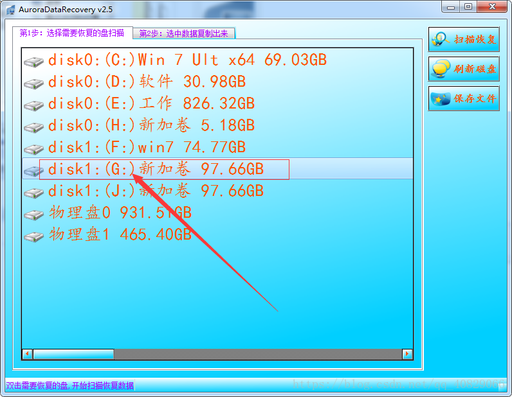Click the drive icon beside disk0 (H:) 新加卷
The image size is (512, 397).
33,127
